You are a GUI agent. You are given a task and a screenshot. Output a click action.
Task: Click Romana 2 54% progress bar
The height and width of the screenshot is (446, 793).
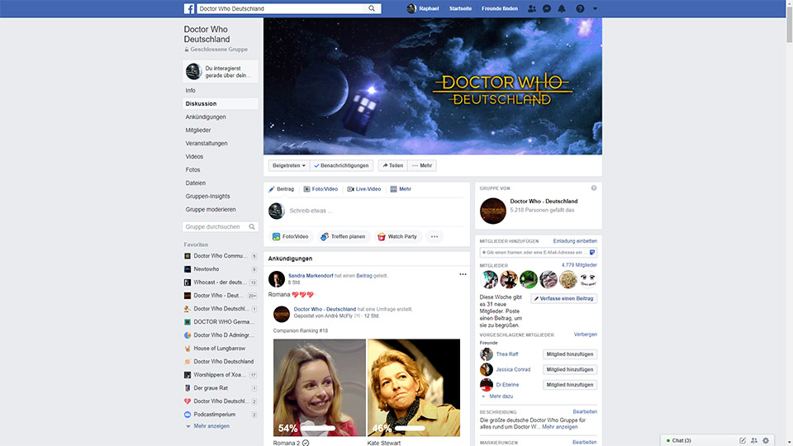click(318, 429)
